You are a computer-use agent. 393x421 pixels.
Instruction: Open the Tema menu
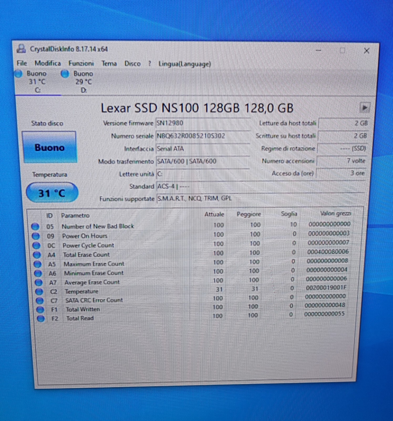tap(109, 64)
